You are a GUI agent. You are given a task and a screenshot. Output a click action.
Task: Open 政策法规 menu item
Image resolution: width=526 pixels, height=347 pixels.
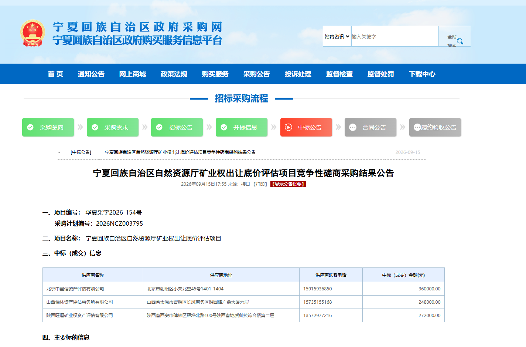[x=174, y=74]
